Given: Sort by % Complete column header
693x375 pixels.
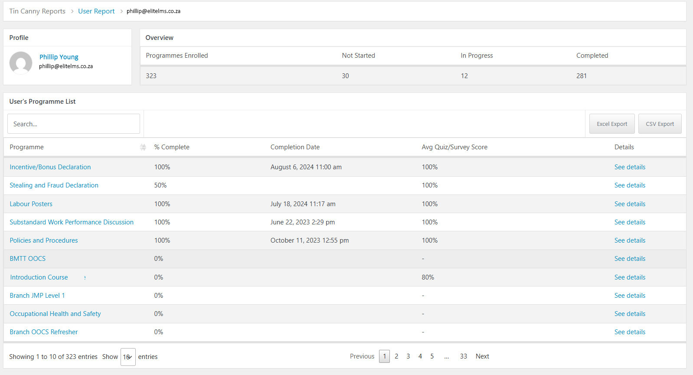Looking at the screenshot, I should point(172,147).
